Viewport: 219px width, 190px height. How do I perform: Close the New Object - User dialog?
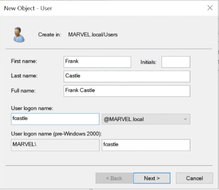coord(210,8)
